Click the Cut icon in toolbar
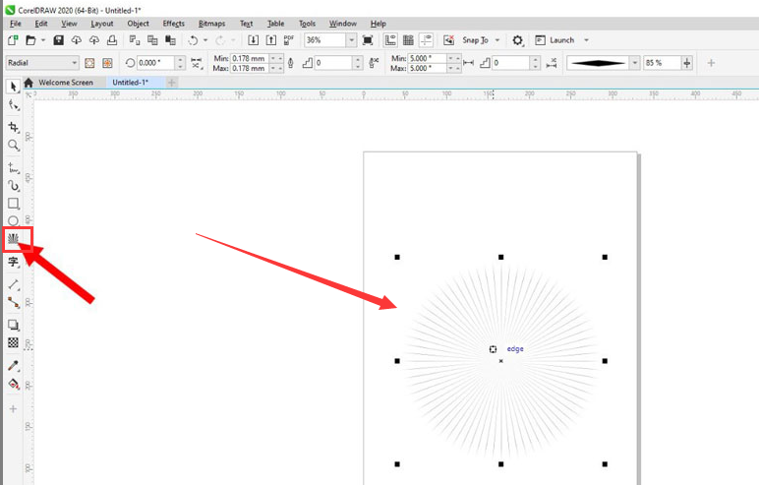759x485 pixels. pyautogui.click(x=135, y=40)
